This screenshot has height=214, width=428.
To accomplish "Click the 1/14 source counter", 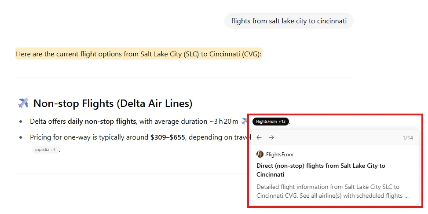I will coord(408,138).
